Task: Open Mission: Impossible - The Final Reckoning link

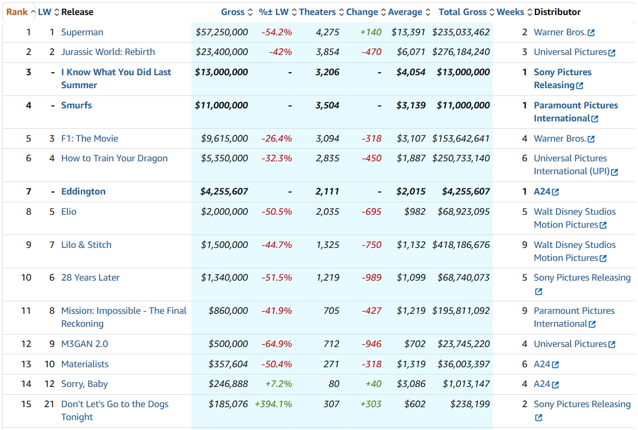Action: (x=124, y=317)
